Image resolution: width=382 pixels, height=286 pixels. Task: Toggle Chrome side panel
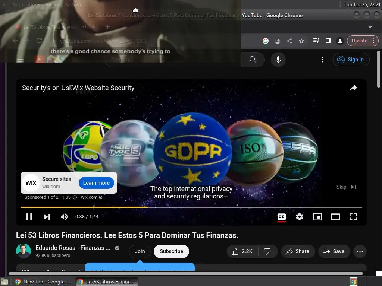click(328, 41)
